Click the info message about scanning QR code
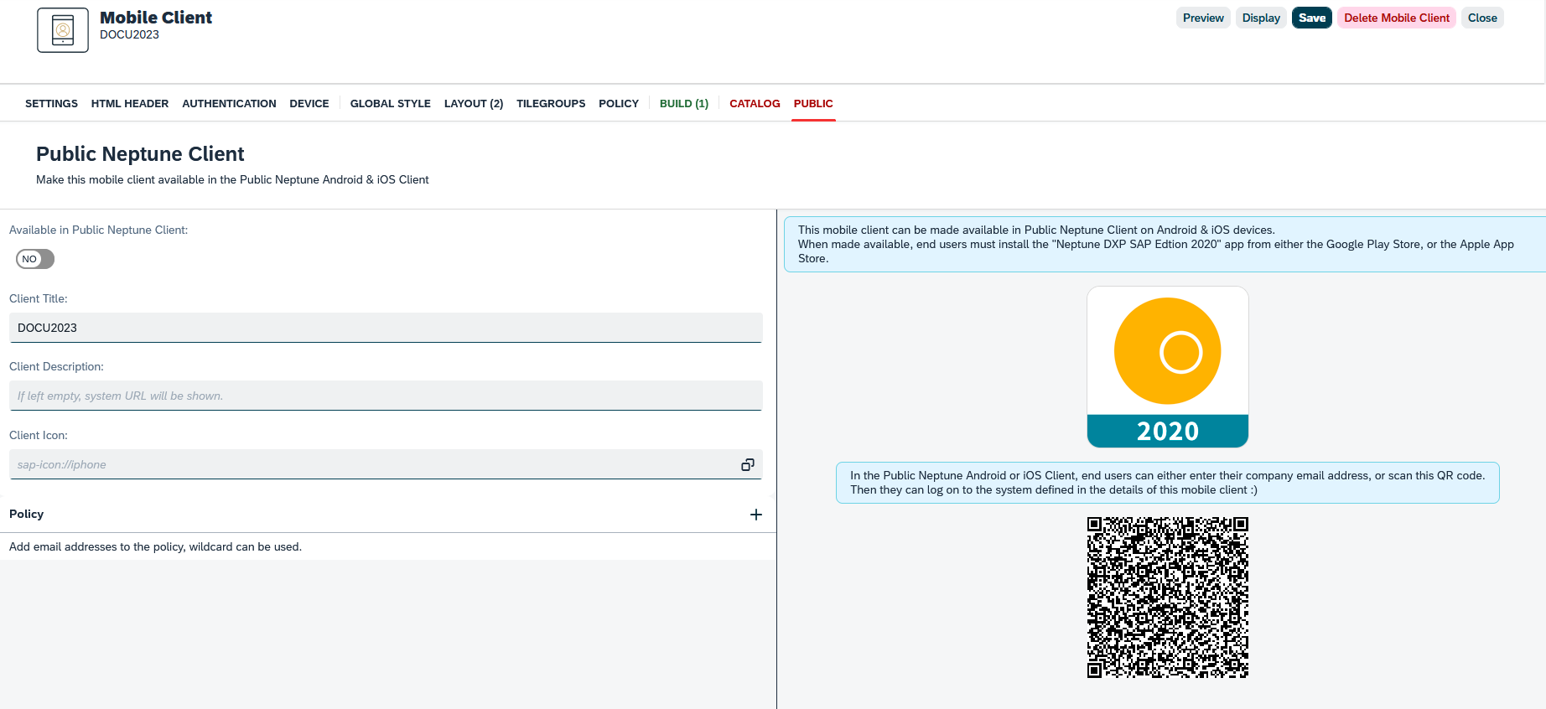Image resolution: width=1546 pixels, height=709 pixels. click(1167, 483)
